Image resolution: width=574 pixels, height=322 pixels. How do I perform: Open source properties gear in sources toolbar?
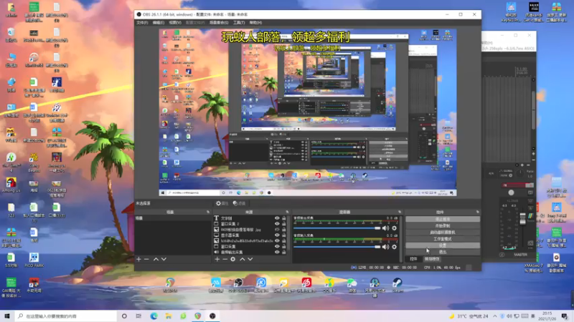[x=232, y=259]
